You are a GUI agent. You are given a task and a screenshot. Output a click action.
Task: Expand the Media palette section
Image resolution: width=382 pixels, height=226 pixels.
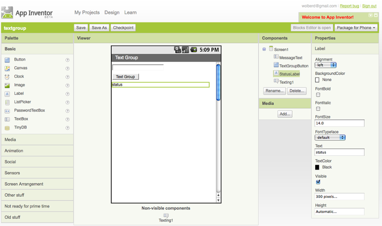(37, 139)
